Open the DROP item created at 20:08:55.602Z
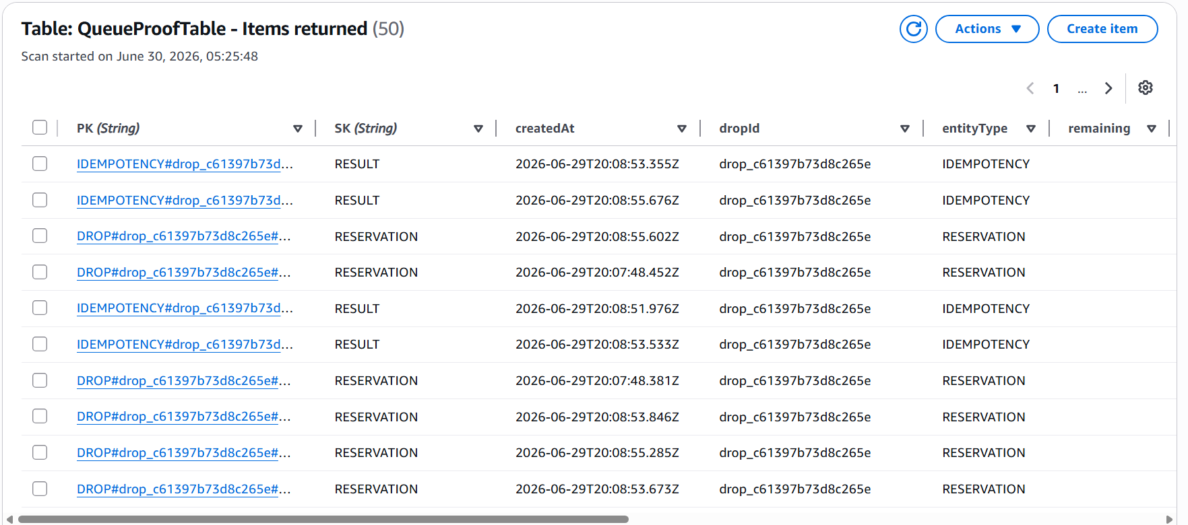This screenshot has height=525, width=1188. coord(184,236)
